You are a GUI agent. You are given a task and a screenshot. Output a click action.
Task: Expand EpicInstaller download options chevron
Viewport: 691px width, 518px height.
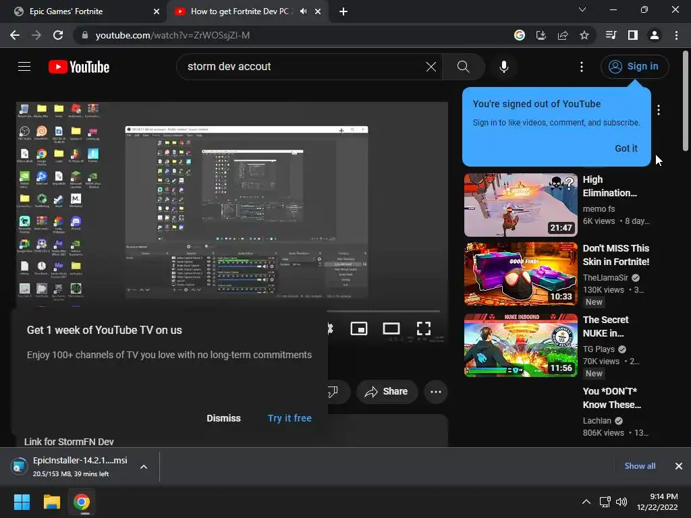pyautogui.click(x=144, y=467)
